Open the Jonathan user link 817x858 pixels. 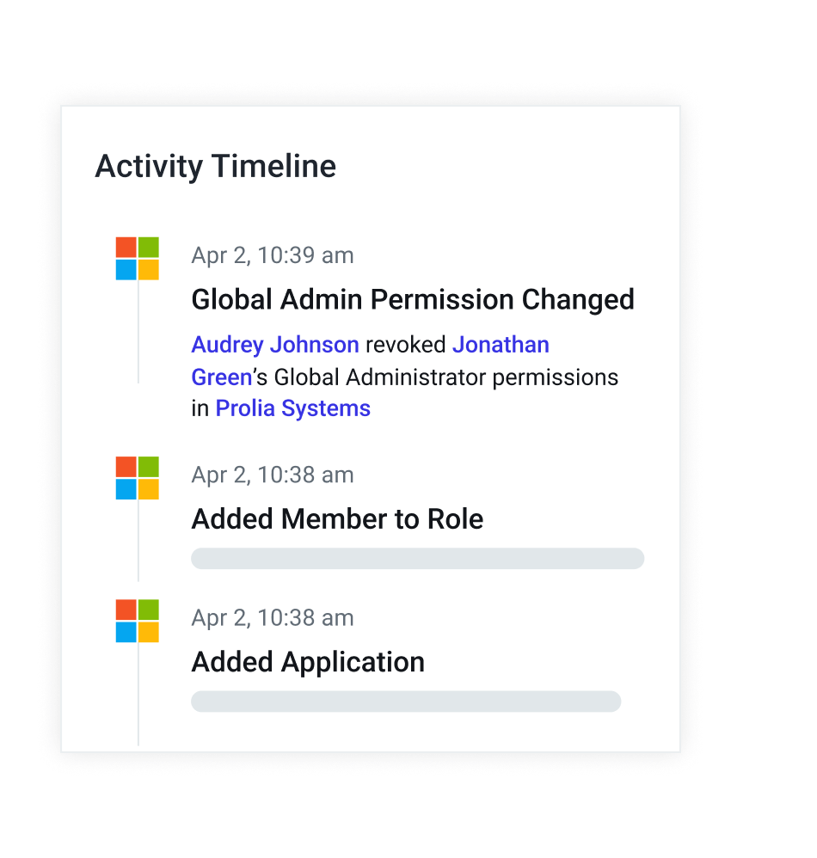click(x=501, y=345)
